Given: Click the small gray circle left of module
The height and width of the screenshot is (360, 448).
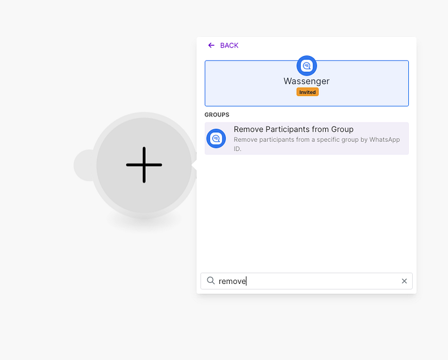Looking at the screenshot, I should (82, 165).
